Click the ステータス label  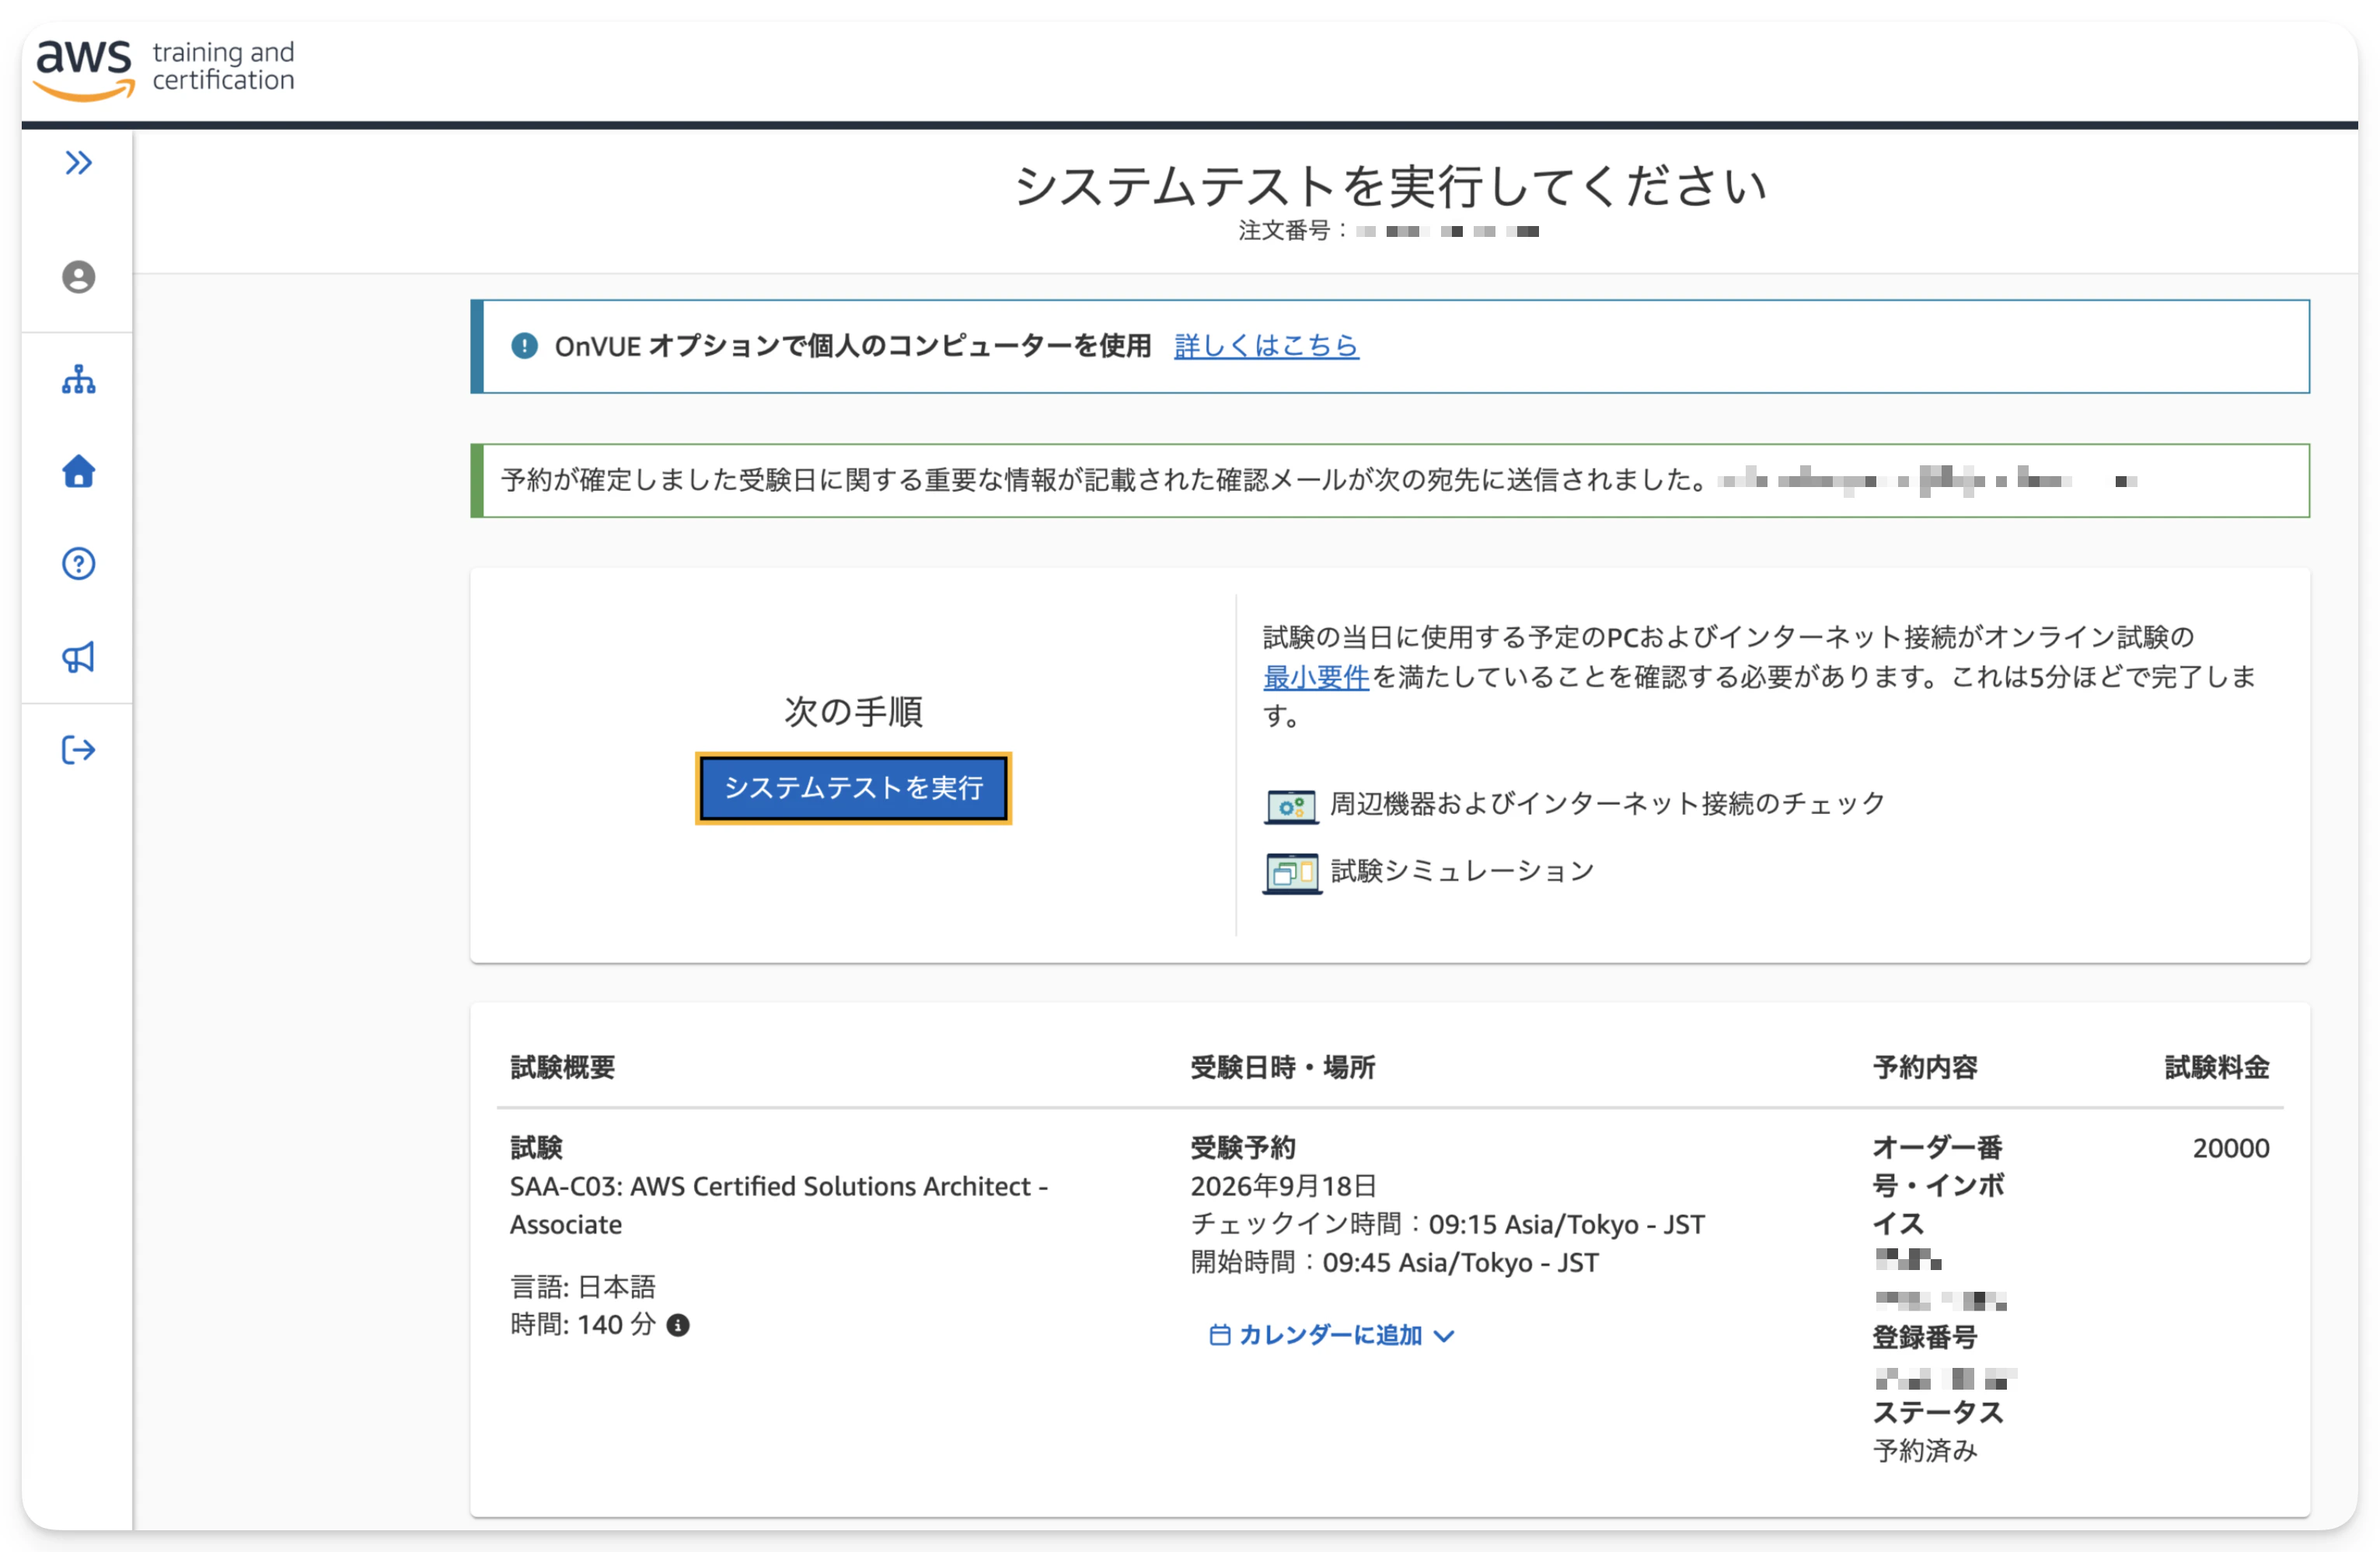click(x=1938, y=1413)
